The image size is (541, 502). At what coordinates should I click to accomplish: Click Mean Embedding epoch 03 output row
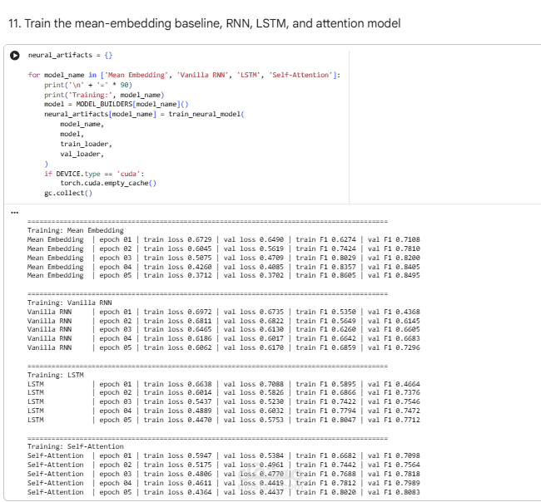(x=224, y=258)
